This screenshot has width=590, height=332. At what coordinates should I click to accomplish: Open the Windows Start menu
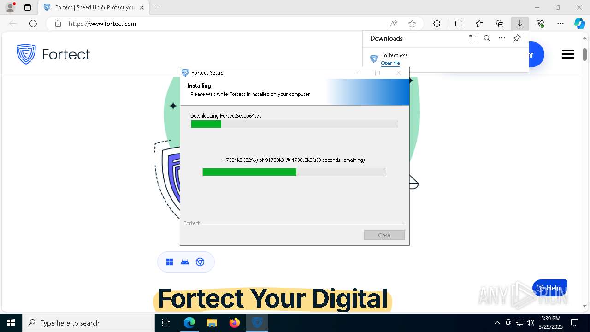click(x=11, y=323)
